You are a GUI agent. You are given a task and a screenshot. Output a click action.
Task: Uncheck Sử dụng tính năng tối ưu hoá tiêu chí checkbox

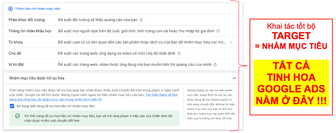12,106
